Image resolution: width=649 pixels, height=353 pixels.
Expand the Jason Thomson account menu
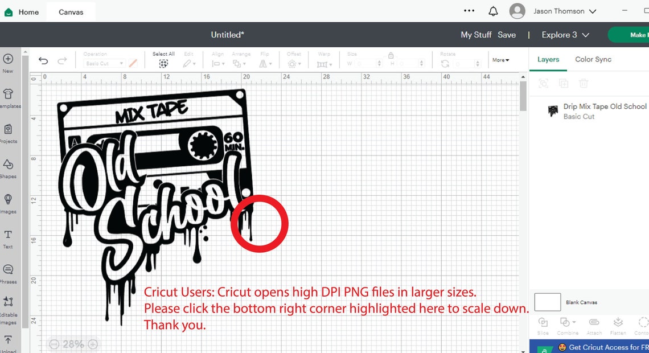[565, 11]
